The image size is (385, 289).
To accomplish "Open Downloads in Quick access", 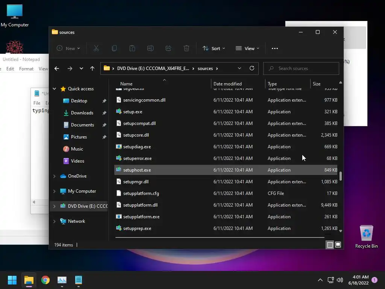I will (x=82, y=113).
